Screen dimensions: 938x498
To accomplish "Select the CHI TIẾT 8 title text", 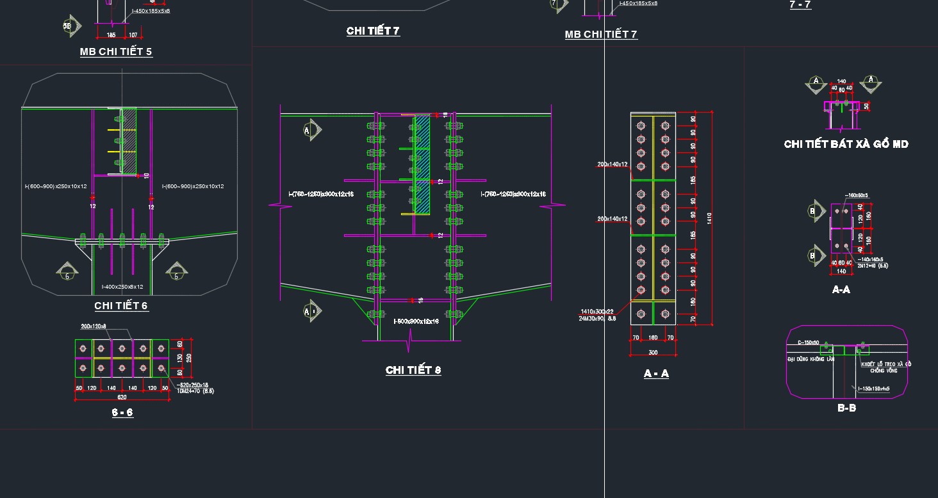I will coord(413,370).
